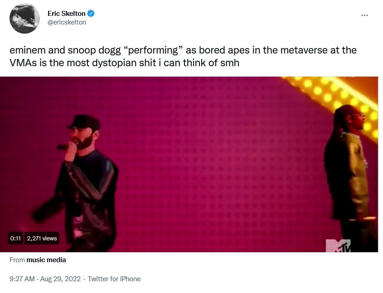The height and width of the screenshot is (293, 383).
Task: Click the @ericskelton handle
Action: coord(67,22)
